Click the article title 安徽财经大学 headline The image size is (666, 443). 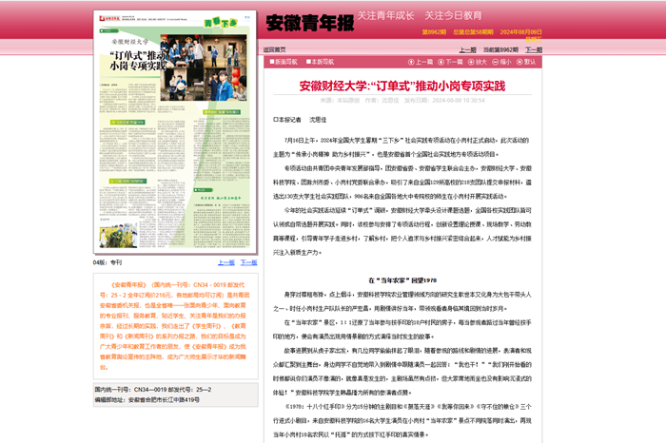(402, 86)
